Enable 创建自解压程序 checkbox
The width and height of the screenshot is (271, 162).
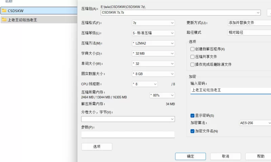[192, 49]
